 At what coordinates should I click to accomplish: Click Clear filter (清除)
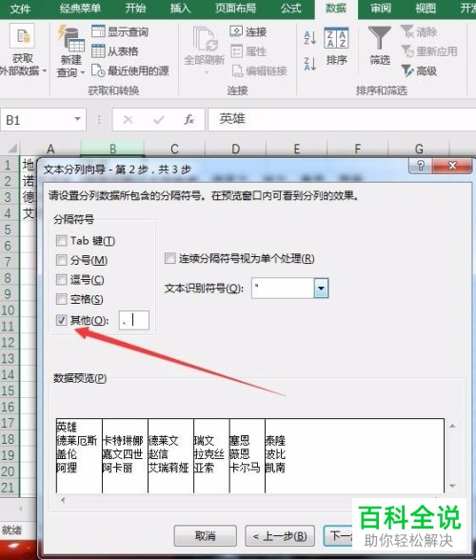(x=419, y=31)
